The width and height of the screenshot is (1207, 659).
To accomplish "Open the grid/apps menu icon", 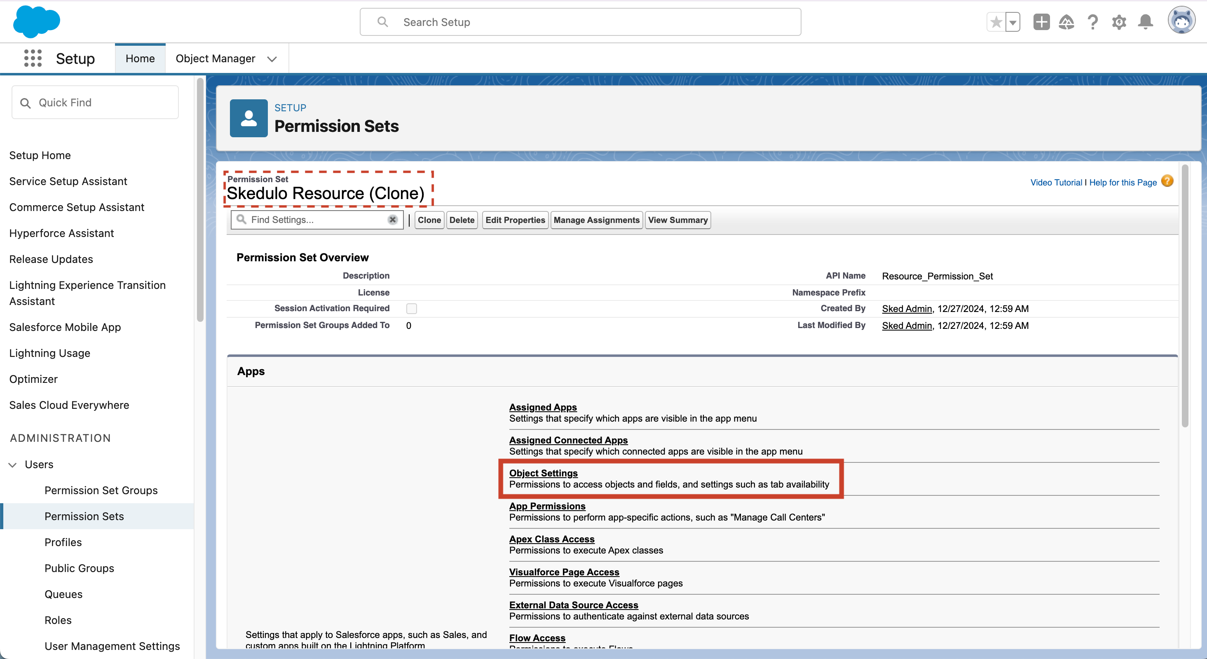I will tap(31, 58).
